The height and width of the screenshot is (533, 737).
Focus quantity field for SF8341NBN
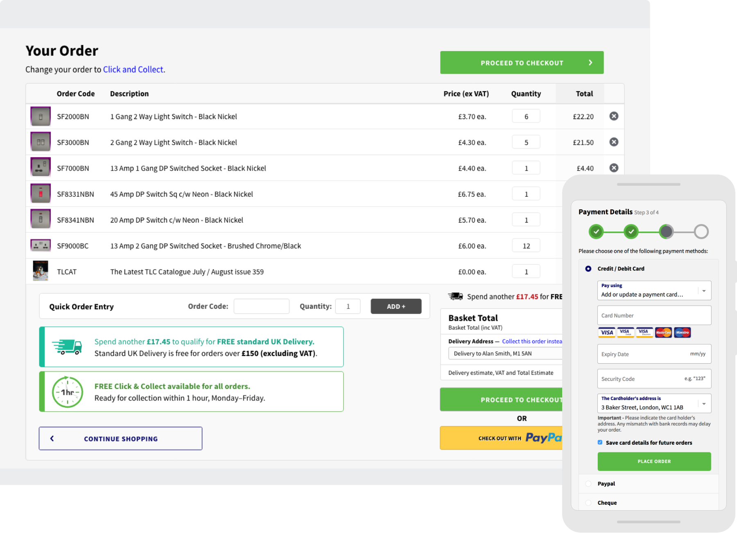(x=526, y=219)
